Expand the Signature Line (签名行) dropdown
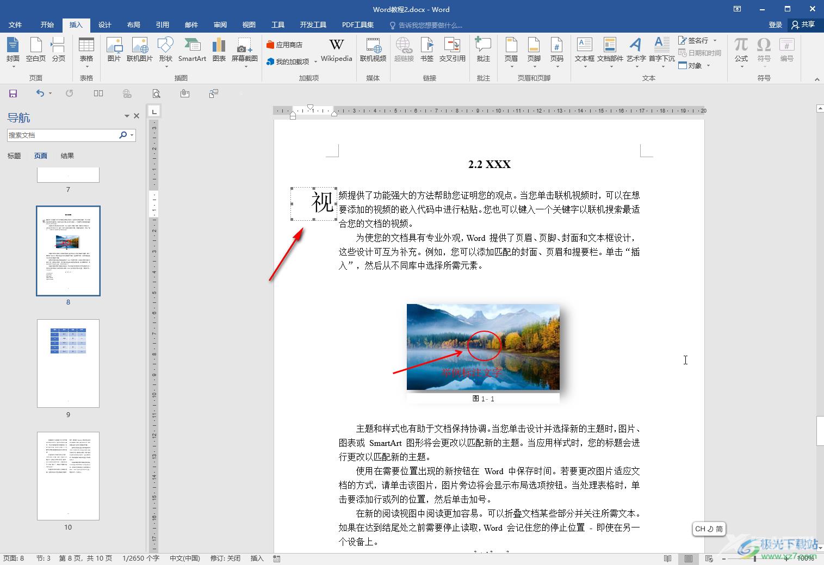Screen dimensions: 824x565 715,40
